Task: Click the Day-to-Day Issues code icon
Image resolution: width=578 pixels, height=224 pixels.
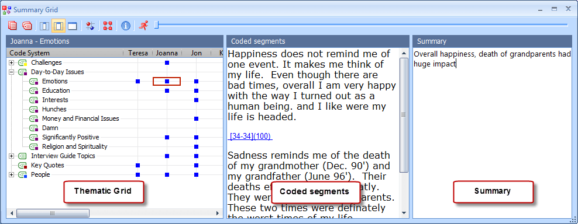Action: coord(23,72)
